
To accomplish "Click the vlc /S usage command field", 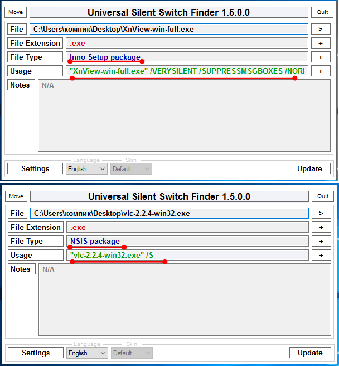I will 187,255.
